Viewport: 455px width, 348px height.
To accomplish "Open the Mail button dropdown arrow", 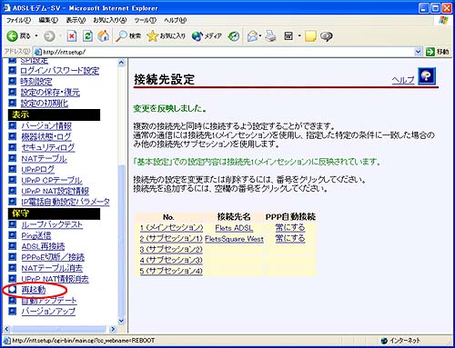I will coord(260,36).
